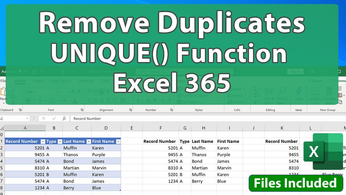Click the AutoSum sigma icon

tap(256, 89)
